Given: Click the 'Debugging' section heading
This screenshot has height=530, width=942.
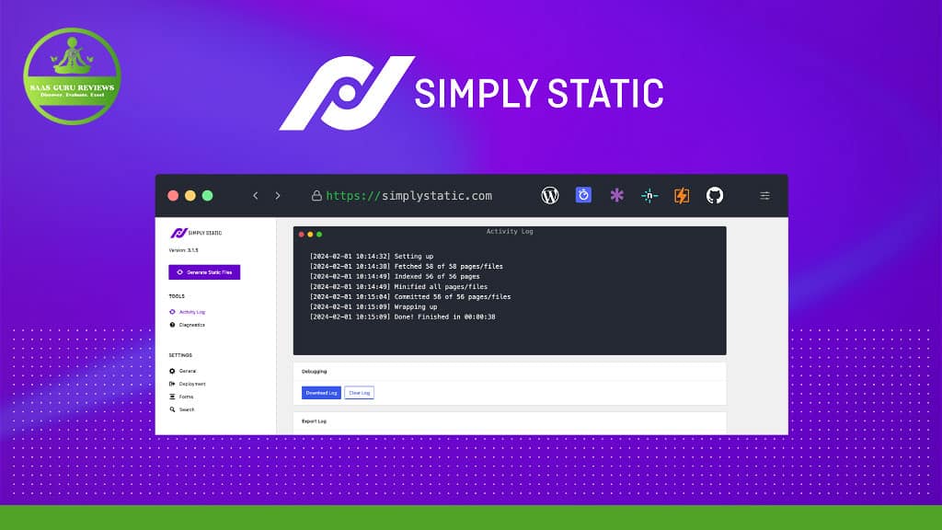Looking at the screenshot, I should pos(315,372).
